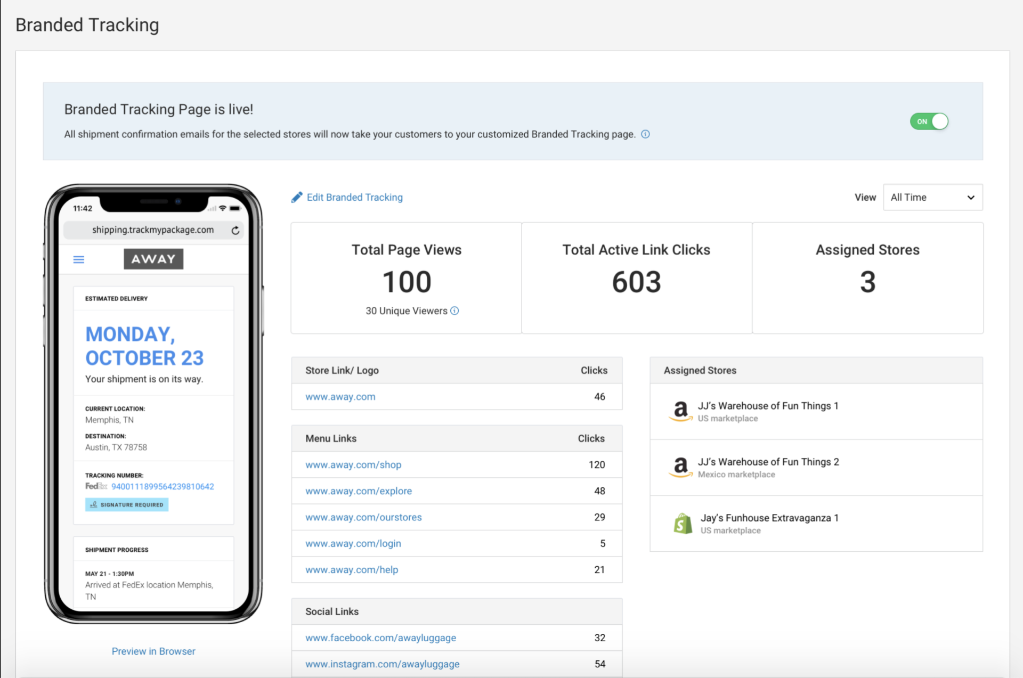Click the shipping.trackmypackage.com address bar

tap(153, 230)
